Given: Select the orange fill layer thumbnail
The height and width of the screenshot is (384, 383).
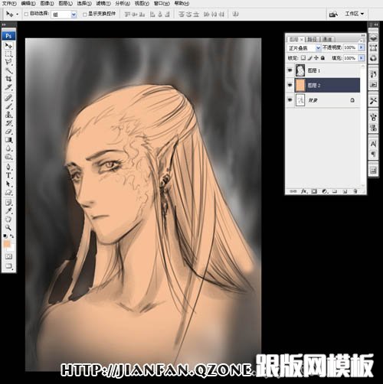Looking at the screenshot, I should pyautogui.click(x=300, y=85).
